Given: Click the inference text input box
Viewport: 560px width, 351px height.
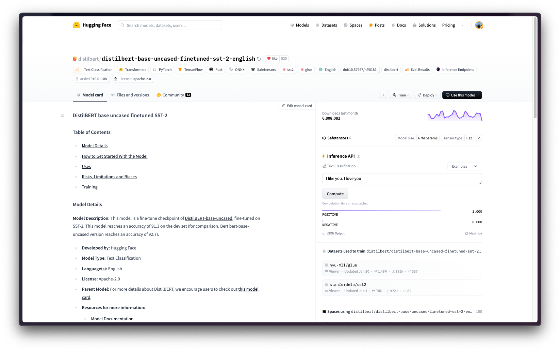Looking at the screenshot, I should 402,179.
